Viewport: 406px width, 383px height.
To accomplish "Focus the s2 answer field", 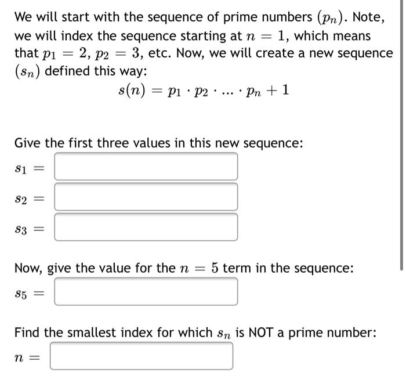I will pos(146,197).
